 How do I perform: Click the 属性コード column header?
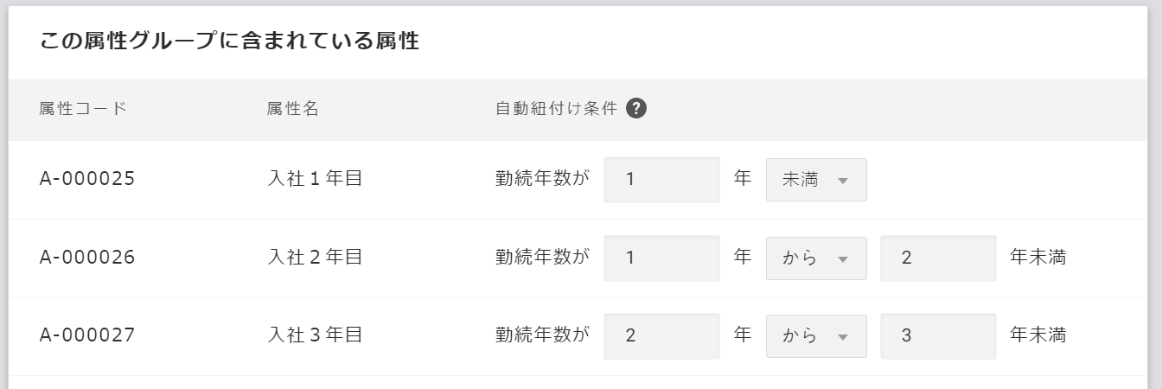point(83,109)
